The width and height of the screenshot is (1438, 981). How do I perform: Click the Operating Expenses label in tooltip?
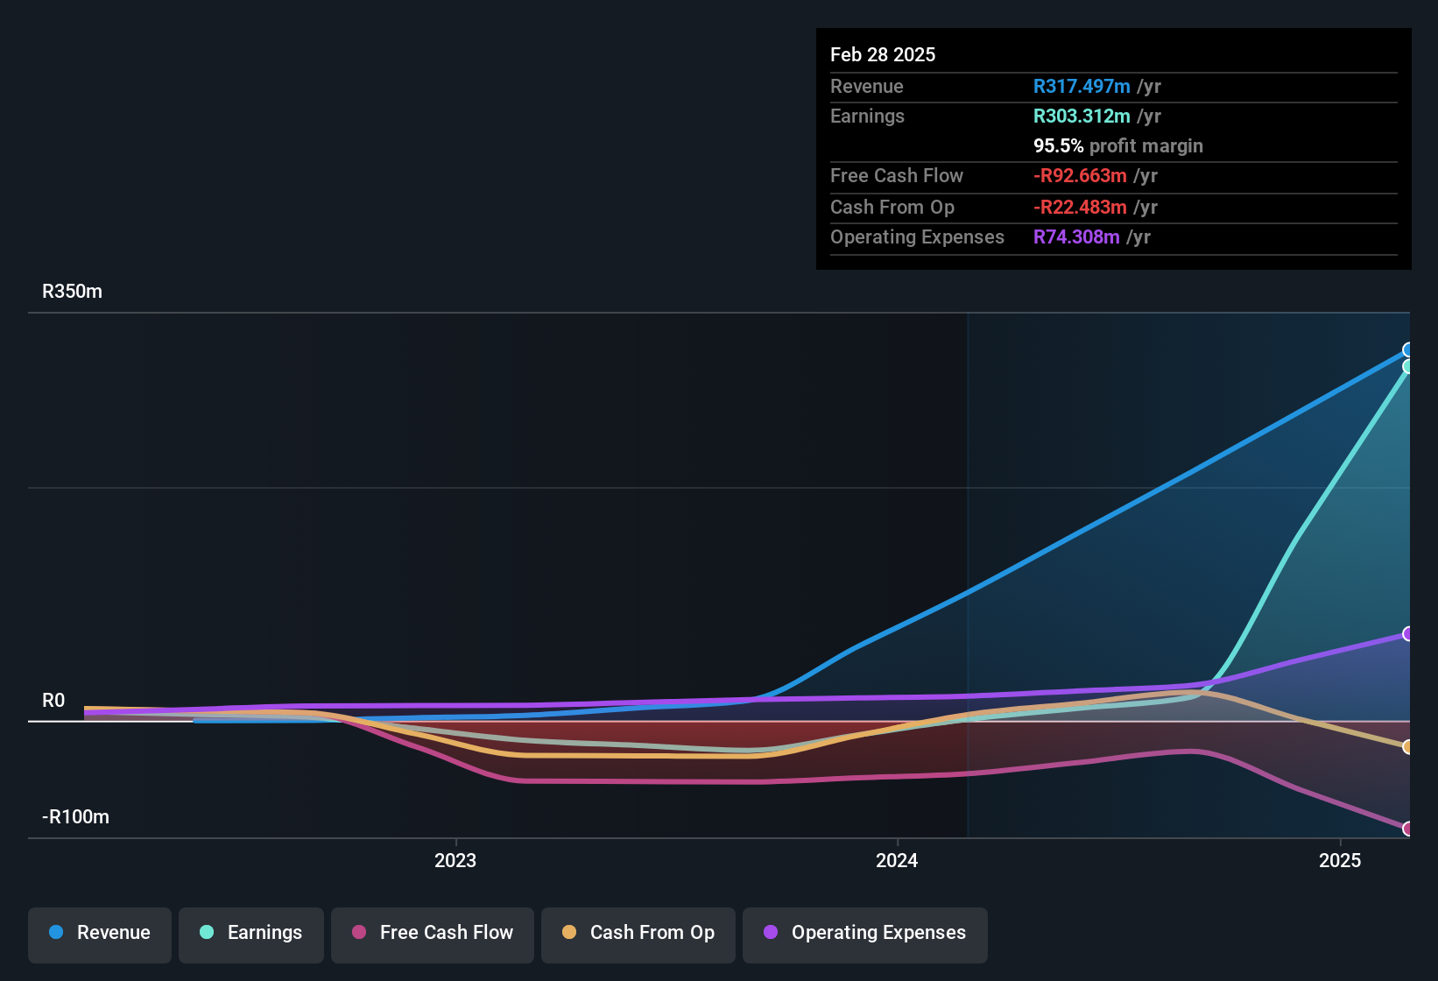click(x=917, y=237)
